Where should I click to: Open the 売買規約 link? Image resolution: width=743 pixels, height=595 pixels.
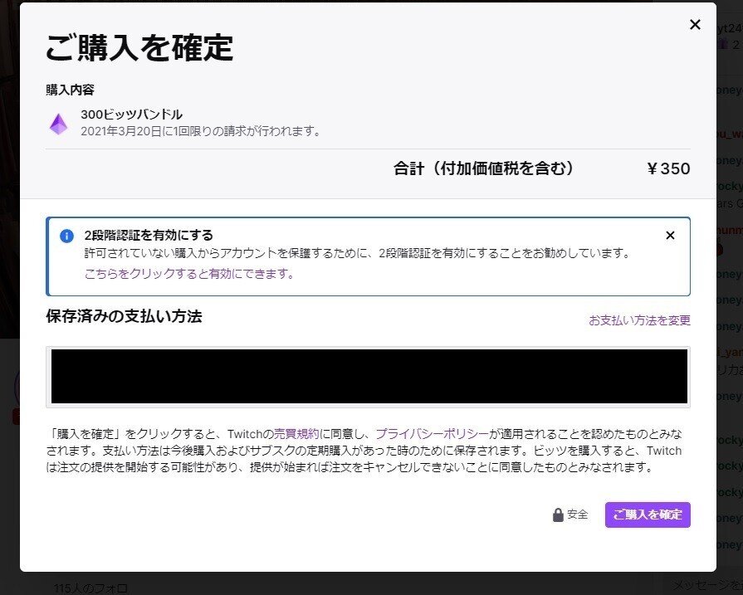[x=296, y=434]
